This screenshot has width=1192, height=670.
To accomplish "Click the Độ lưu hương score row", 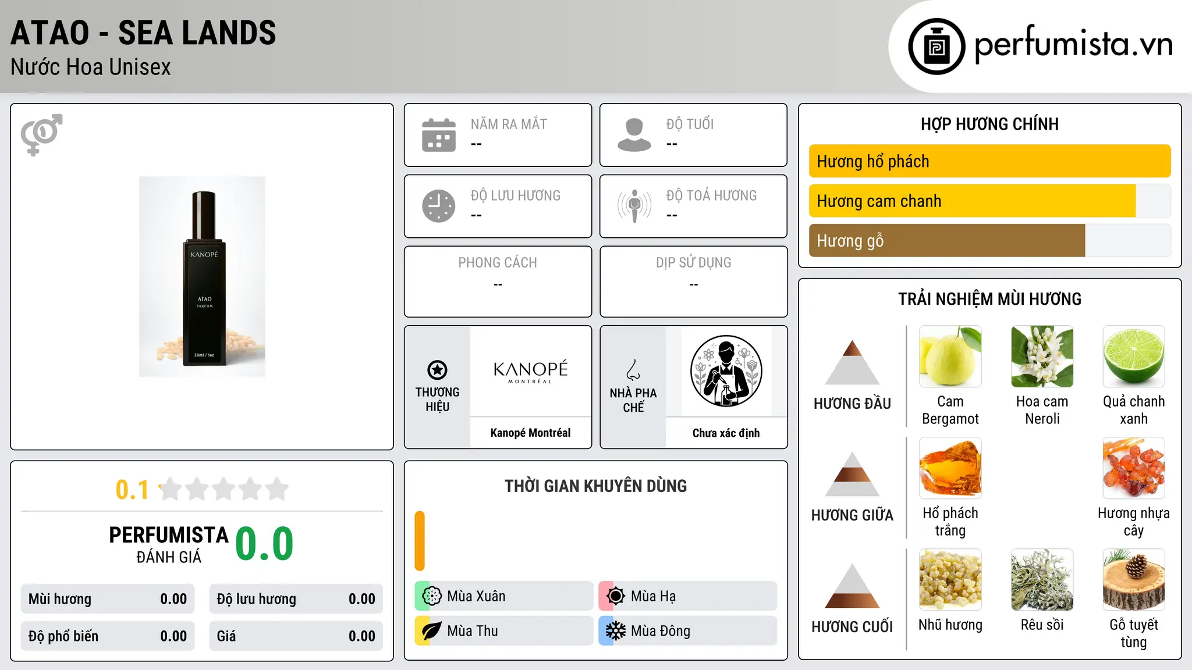I will [296, 599].
